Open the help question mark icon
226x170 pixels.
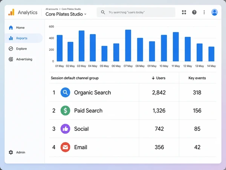pyautogui.click(x=194, y=12)
